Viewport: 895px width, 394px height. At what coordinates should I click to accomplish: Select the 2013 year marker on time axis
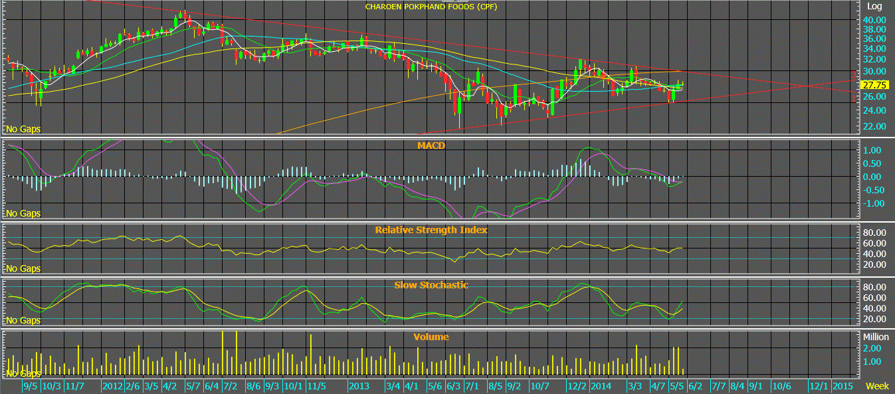point(359,386)
